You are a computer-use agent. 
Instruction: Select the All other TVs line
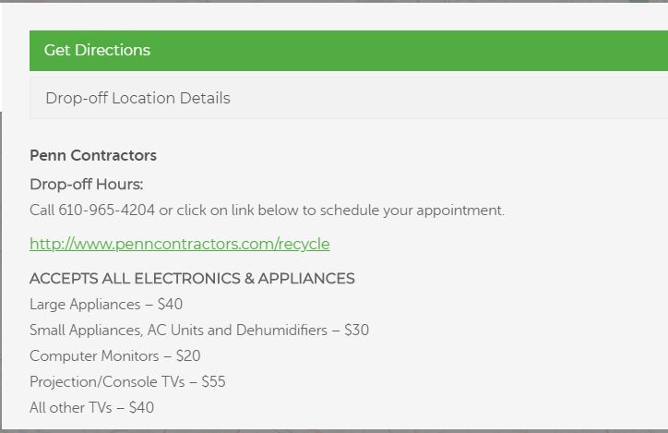click(91, 407)
